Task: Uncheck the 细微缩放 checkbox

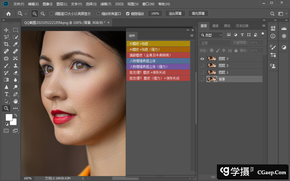Action: 127,14
